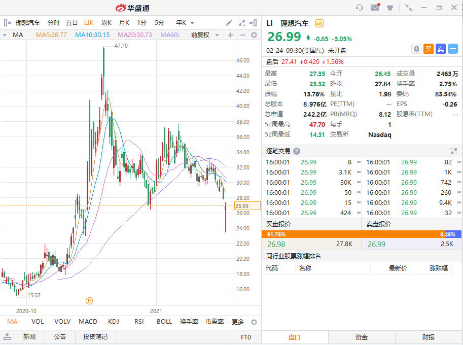This screenshot has width=463, height=345.
Task: Open 投资笔记 investment notes
Action: point(95,337)
